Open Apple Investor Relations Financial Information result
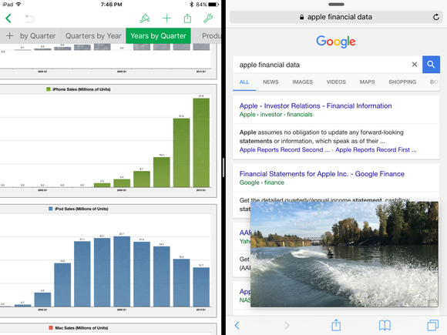This screenshot has width=447, height=335. [x=315, y=106]
